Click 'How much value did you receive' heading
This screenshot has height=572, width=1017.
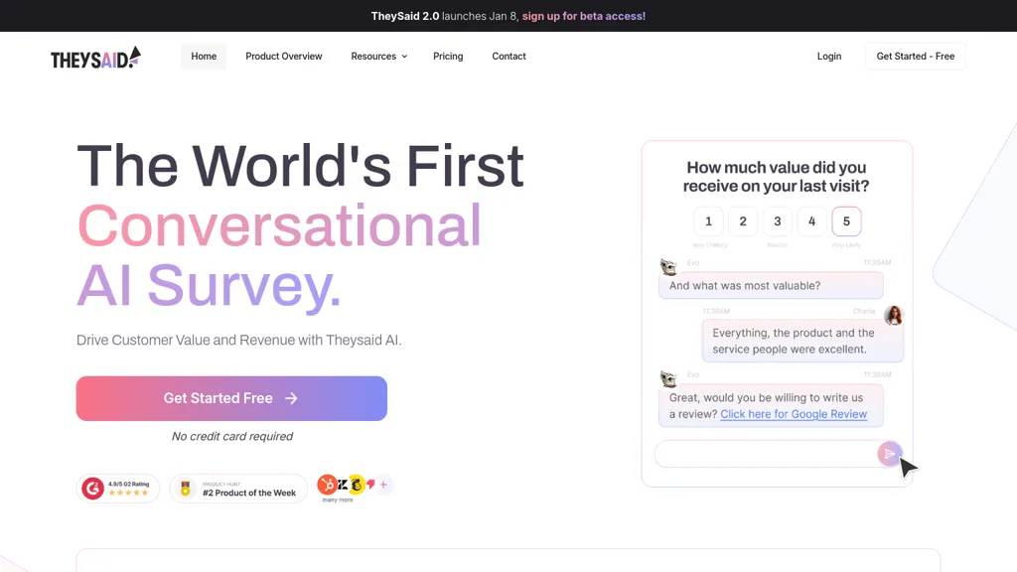776,177
